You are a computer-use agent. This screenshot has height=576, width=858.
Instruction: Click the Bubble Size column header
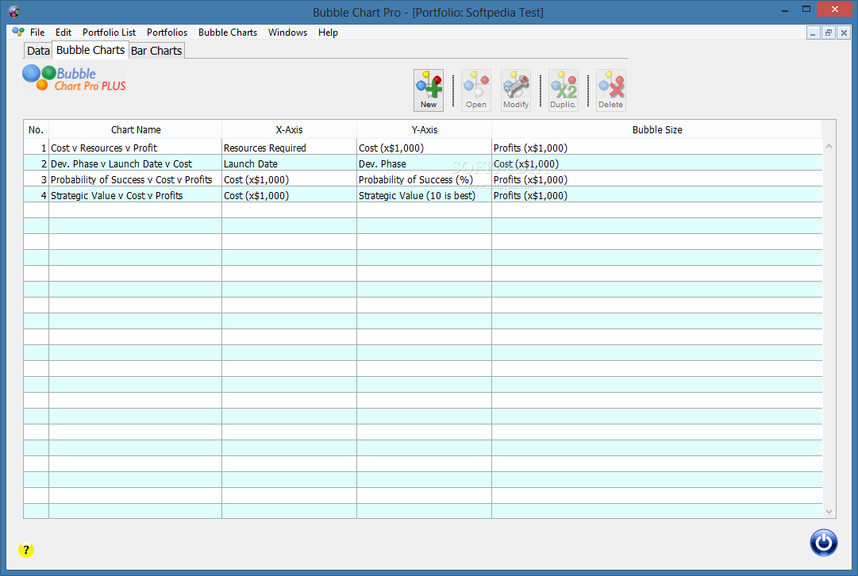656,129
